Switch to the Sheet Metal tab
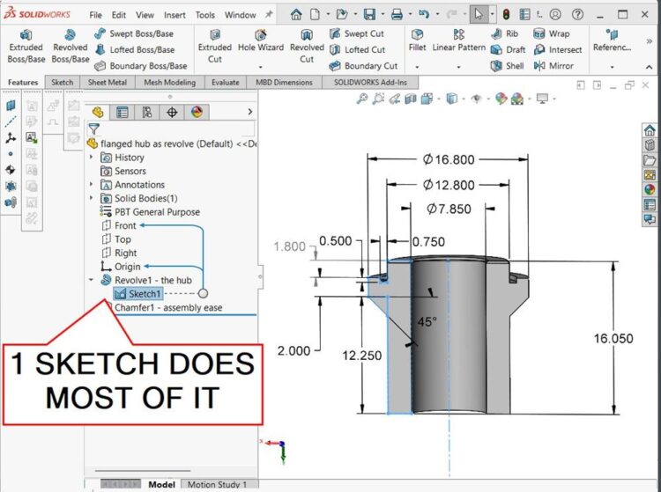Viewport: 661px width, 492px height. tap(107, 82)
